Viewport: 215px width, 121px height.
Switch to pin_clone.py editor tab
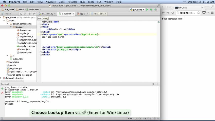(x=47, y=14)
